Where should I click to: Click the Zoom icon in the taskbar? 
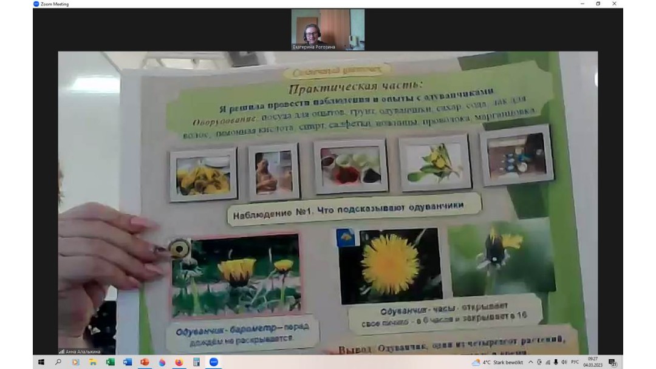pos(214,362)
